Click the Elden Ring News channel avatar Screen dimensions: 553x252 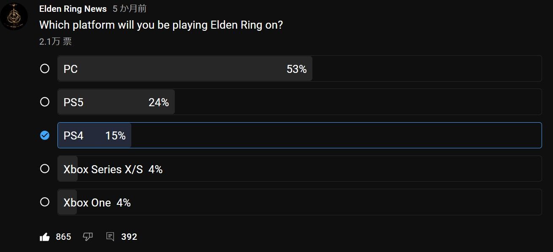pyautogui.click(x=14, y=16)
